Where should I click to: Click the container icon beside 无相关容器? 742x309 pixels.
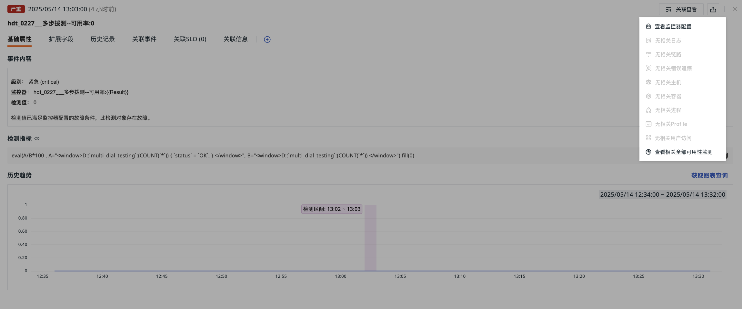(x=648, y=96)
